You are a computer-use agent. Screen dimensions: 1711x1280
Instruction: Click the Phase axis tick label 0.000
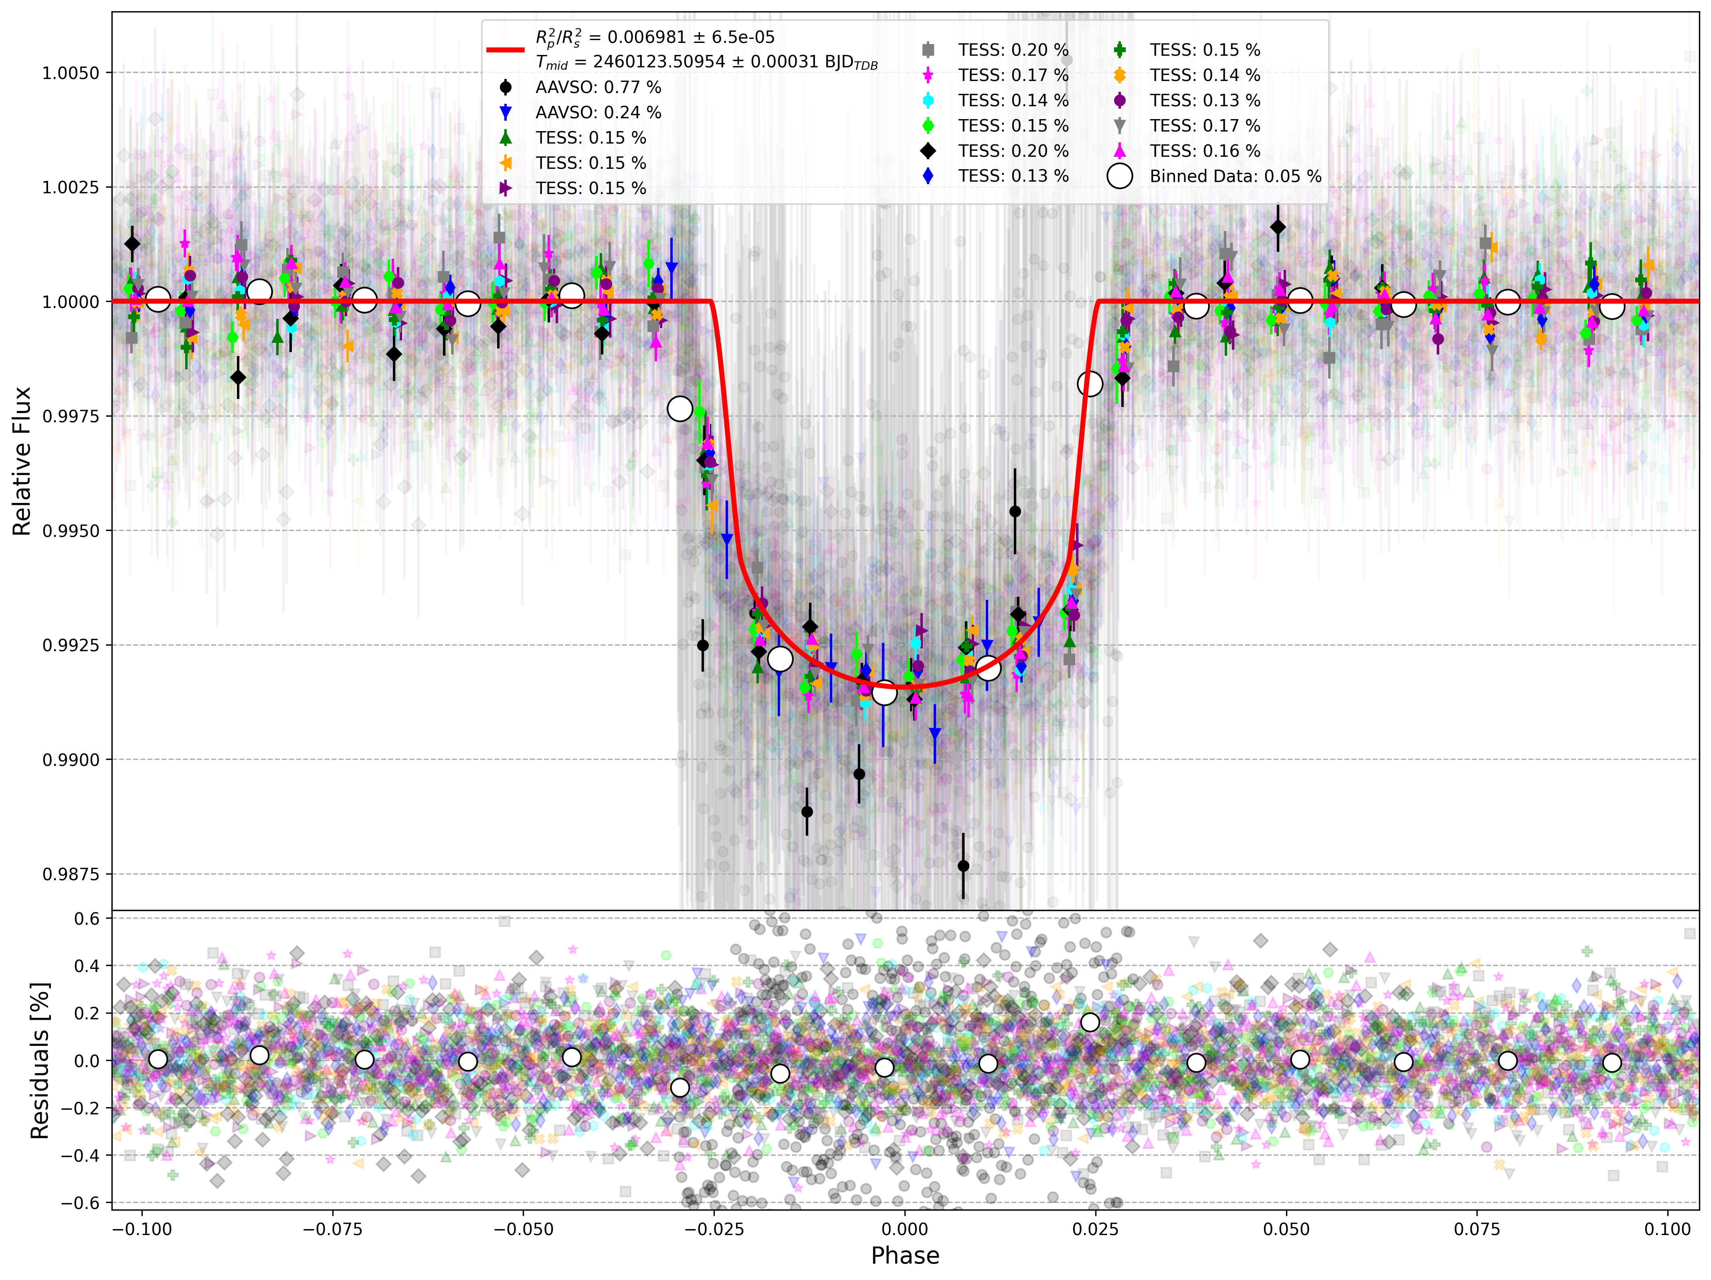pos(905,1229)
